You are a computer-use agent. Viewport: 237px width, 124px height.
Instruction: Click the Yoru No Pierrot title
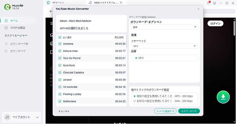72,58
